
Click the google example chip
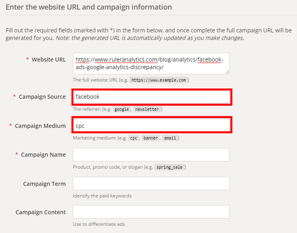[122, 109]
